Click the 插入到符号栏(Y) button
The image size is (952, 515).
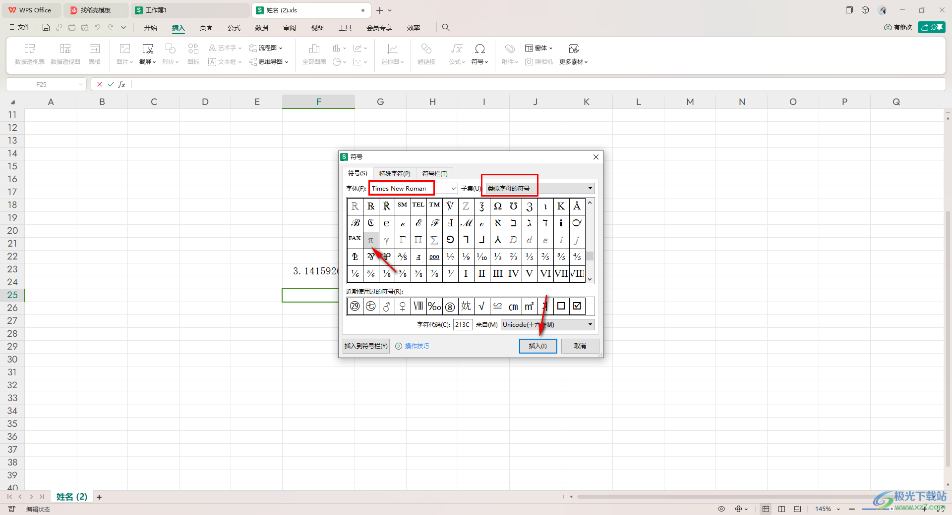point(366,346)
